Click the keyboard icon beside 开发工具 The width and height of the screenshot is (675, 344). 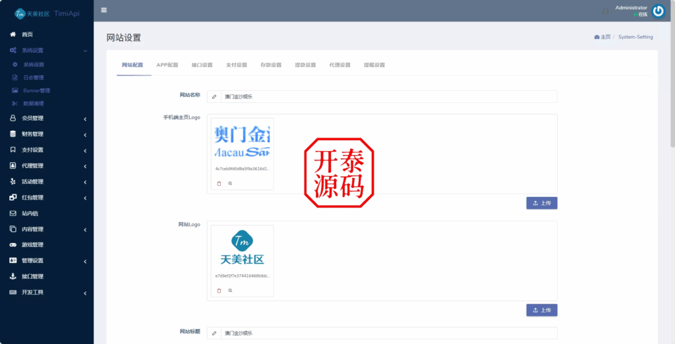click(x=13, y=293)
